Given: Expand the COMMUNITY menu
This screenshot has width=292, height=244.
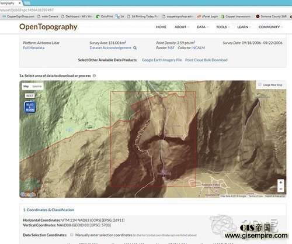Looking at the screenshot, I should [270, 27].
